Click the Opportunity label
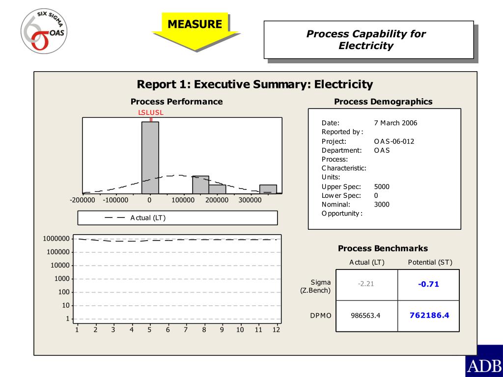 click(x=342, y=214)
